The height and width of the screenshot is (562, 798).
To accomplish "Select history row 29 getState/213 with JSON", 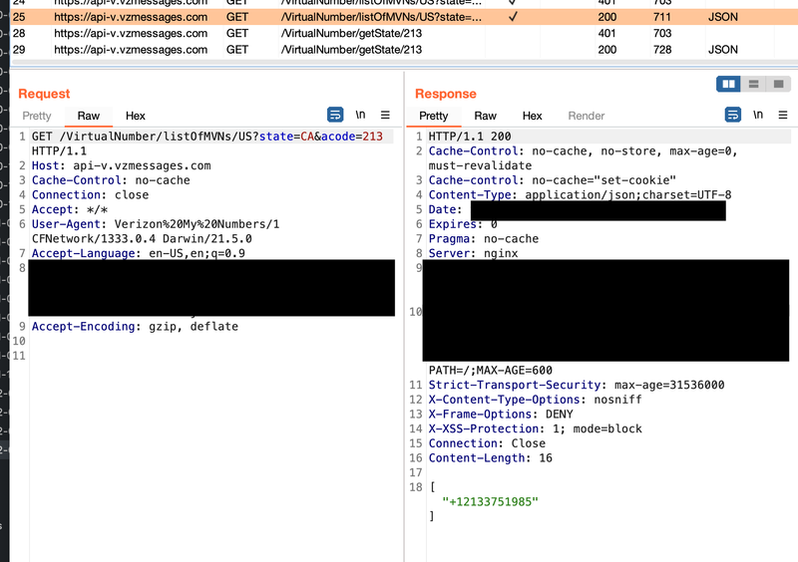I will [404, 50].
